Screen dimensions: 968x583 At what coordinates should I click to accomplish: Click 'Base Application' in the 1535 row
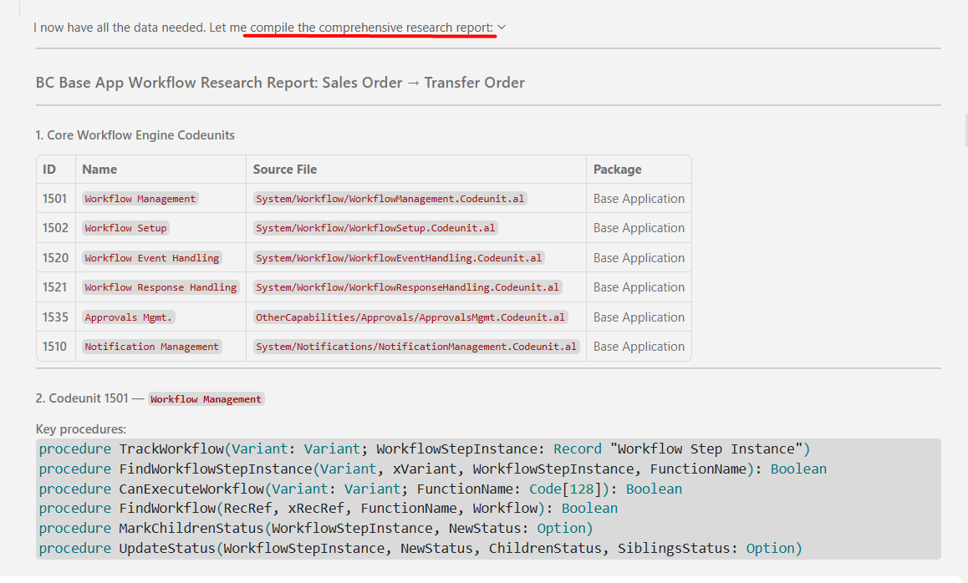pyautogui.click(x=639, y=317)
